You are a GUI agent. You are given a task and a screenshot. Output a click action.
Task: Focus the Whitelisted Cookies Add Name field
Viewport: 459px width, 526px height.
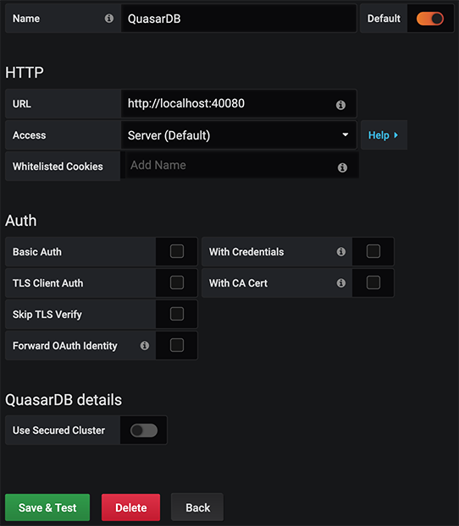242,165
